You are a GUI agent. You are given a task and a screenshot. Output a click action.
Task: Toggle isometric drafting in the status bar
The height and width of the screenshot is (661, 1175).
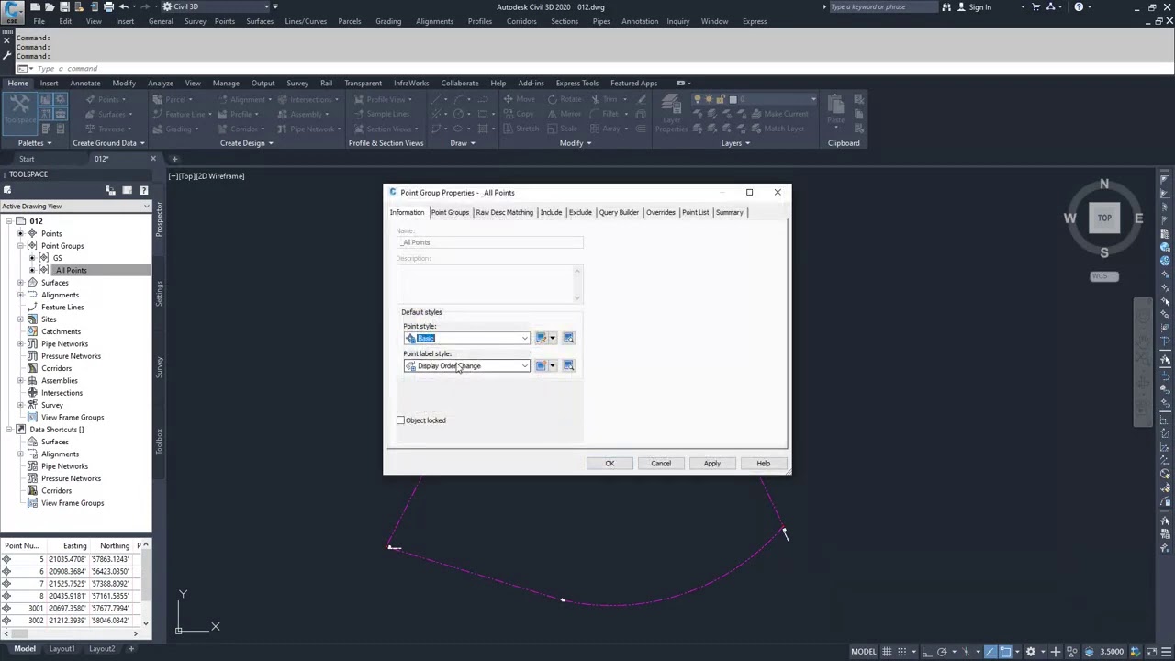tap(966, 652)
